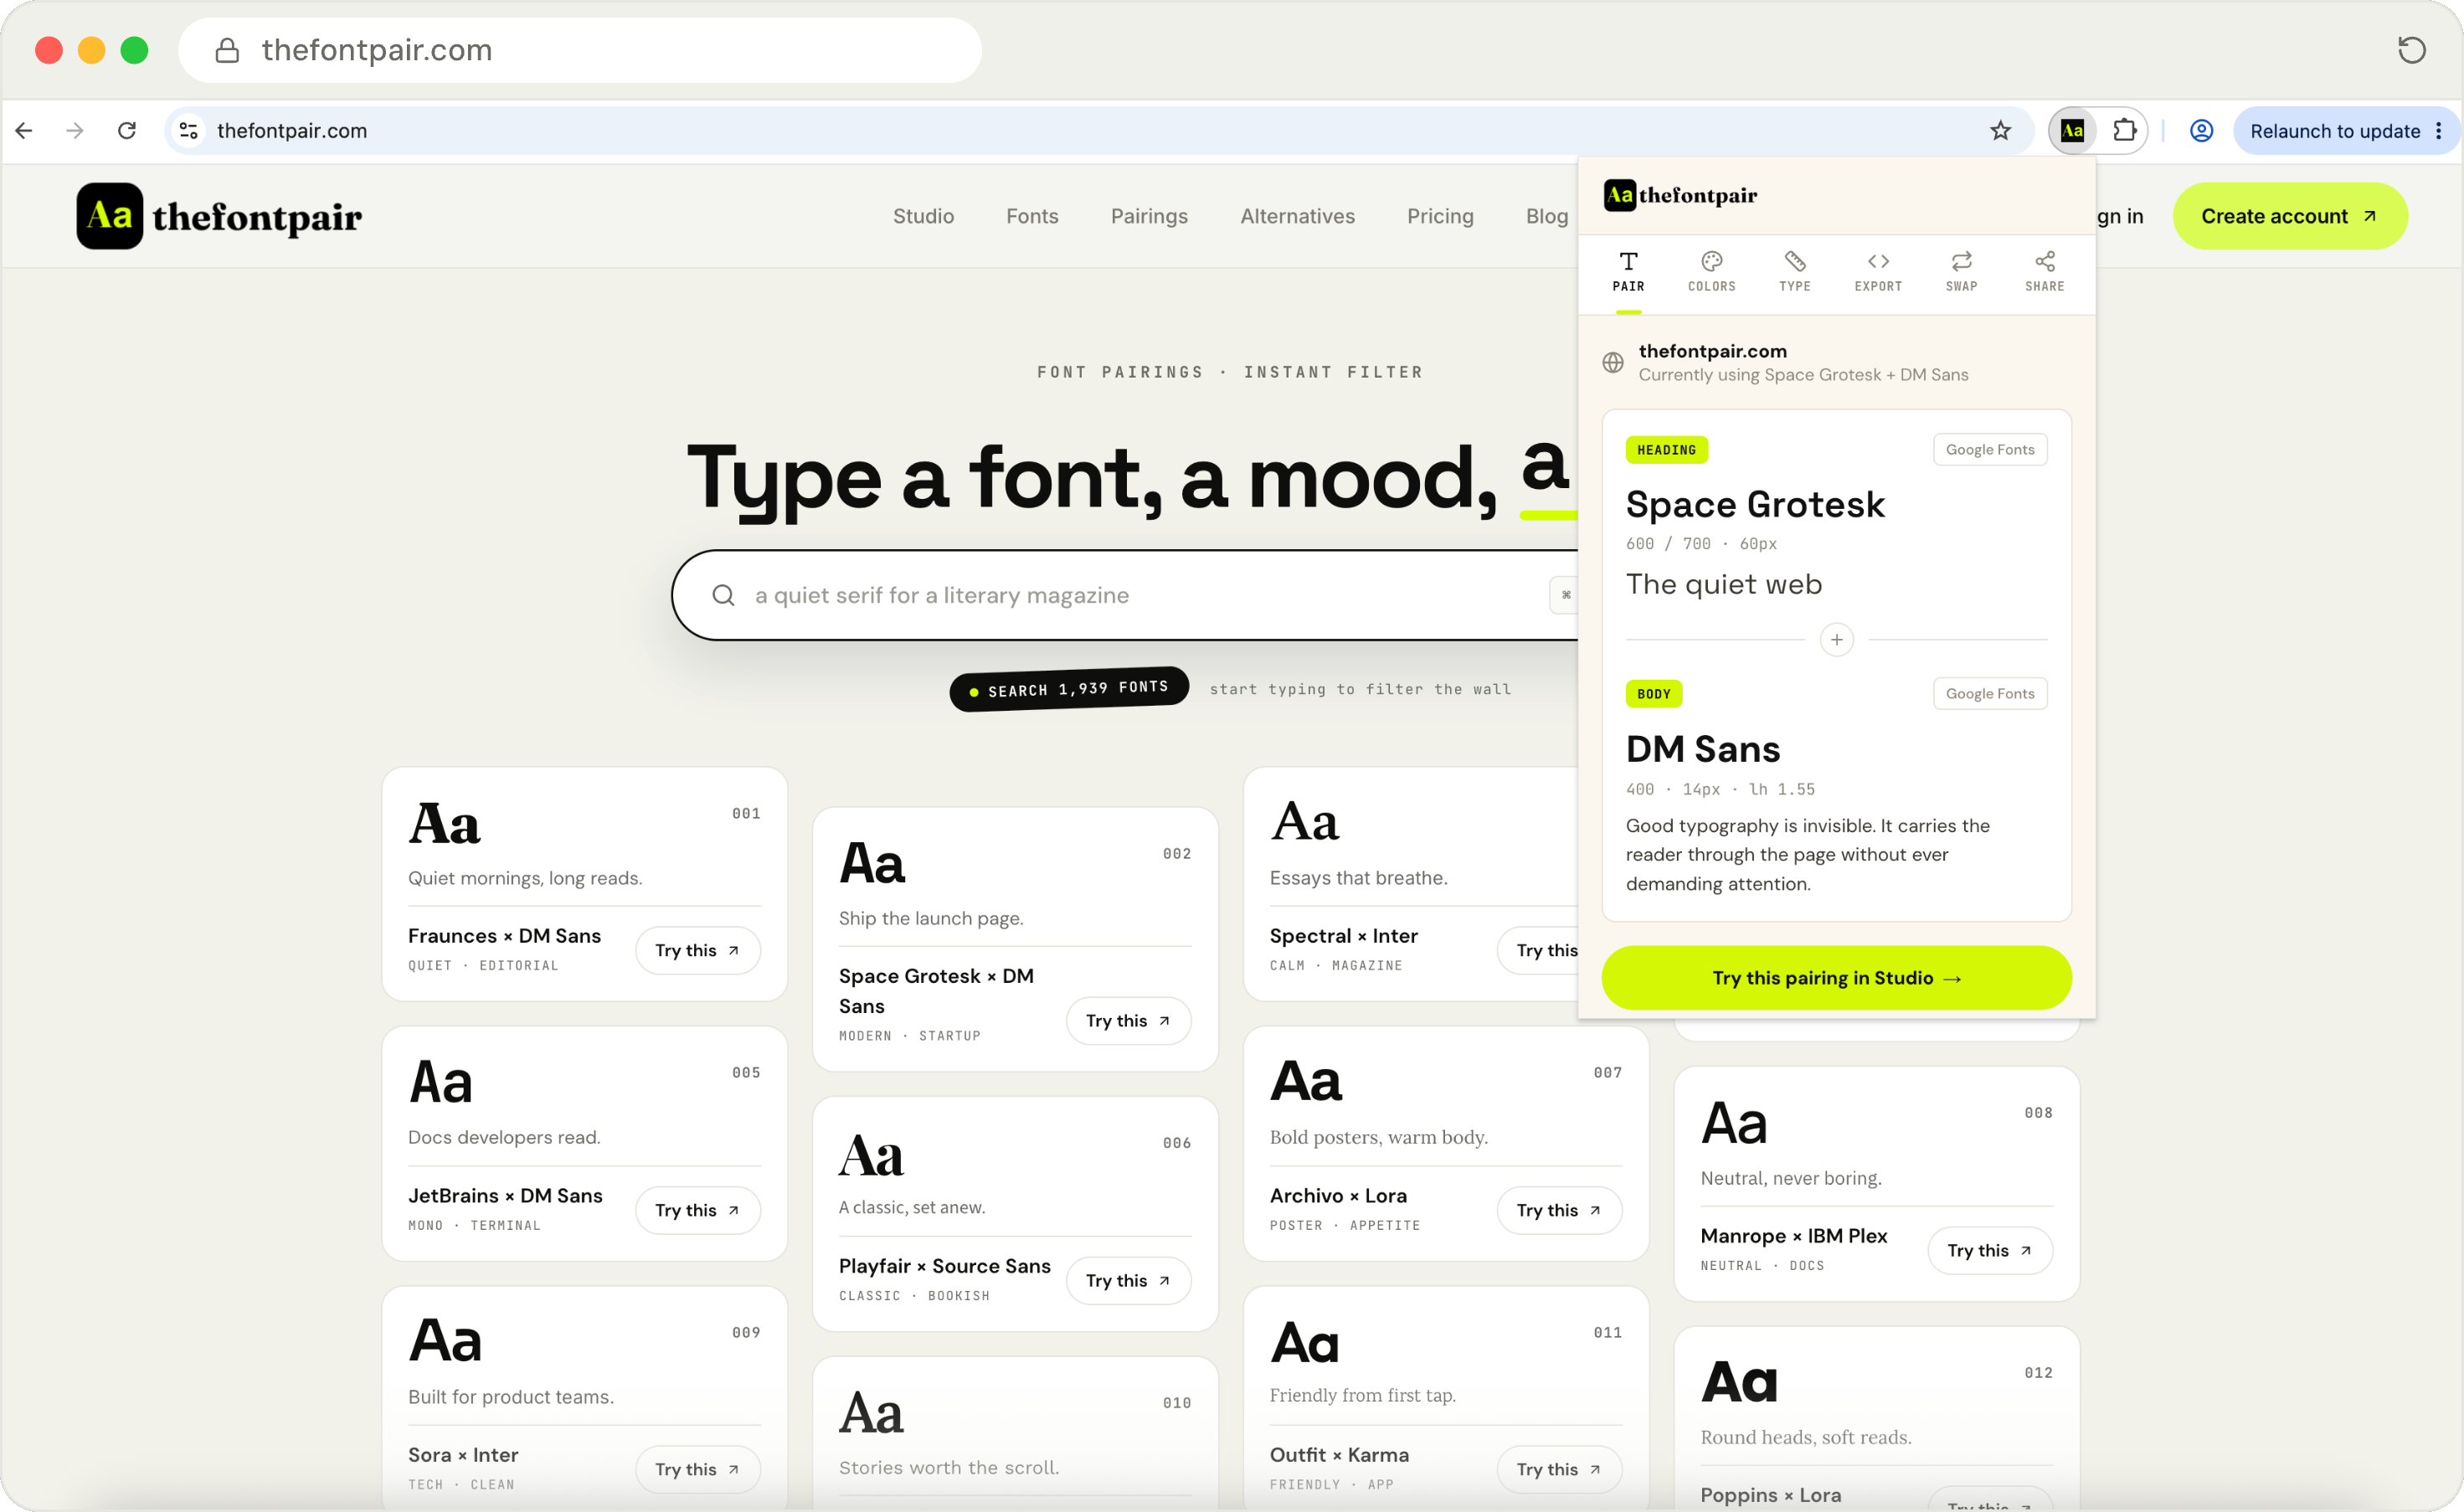Click the BODY label badge in popup
2464x1512 pixels.
point(1653,694)
